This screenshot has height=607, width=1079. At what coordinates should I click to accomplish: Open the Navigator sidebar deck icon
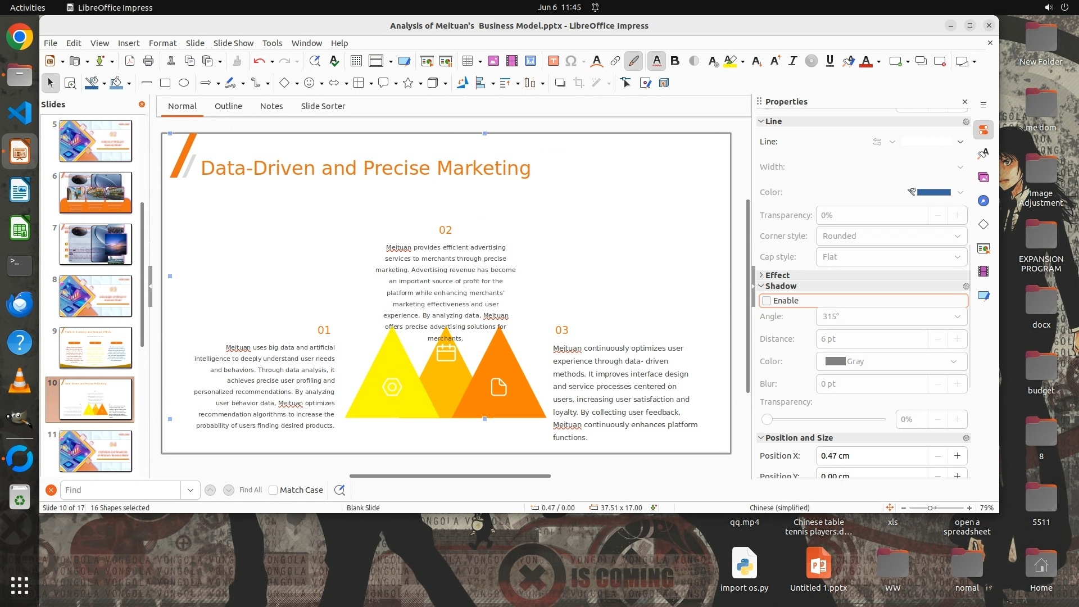click(x=983, y=201)
